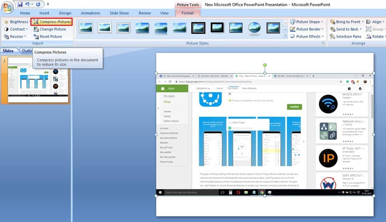
Task: Click the Office button logo
Action: [x=8, y=8]
